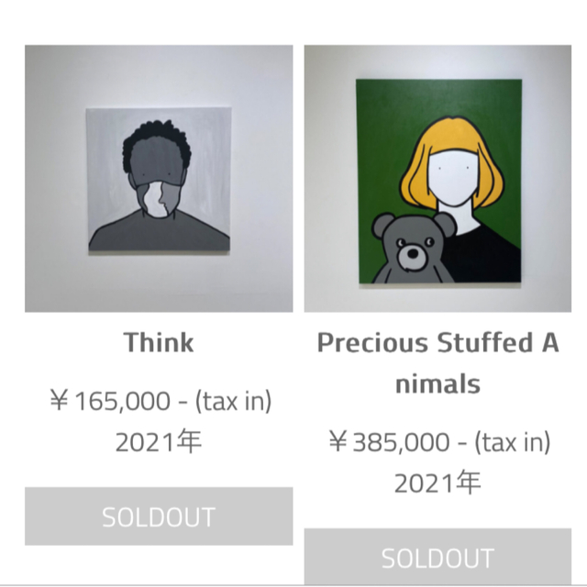
Task: Click the 'Precious Stuffed Animals' title
Action: click(437, 363)
